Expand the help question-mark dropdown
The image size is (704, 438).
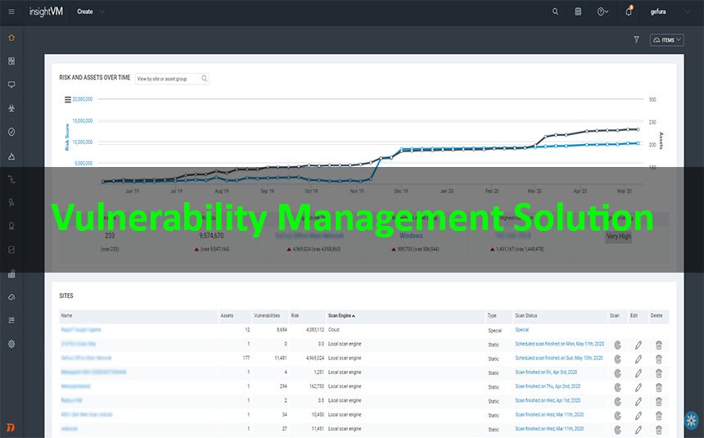point(602,11)
